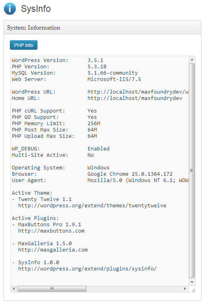Click the horizontal scrollbar left arrow
205x304 pixels.
(x=14, y=289)
